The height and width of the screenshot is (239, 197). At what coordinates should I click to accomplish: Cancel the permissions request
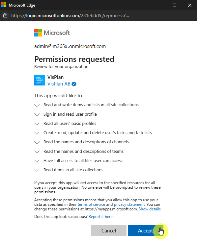point(109,230)
